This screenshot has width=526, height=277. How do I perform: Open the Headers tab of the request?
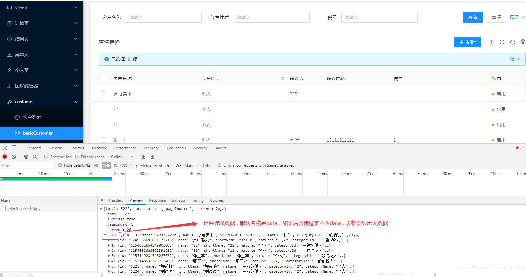pos(116,200)
